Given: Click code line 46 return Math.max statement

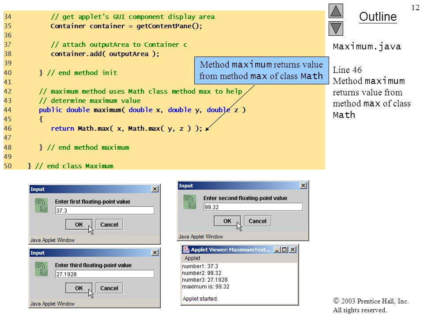Looking at the screenshot, I should (126, 129).
